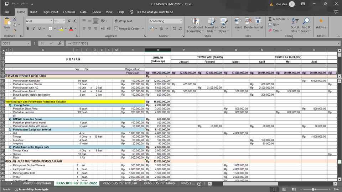Toggle Bold formatting
Screen dimensions: 342x192
28,28
